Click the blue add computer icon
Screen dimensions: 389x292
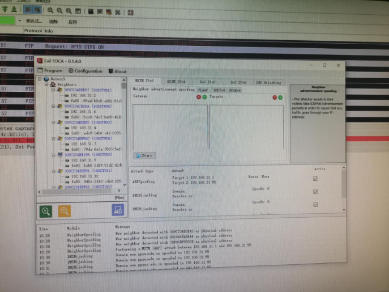(x=118, y=210)
